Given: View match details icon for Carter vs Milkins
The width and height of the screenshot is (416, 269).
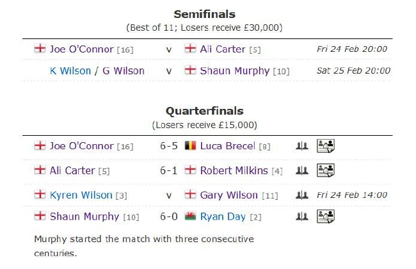Looking at the screenshot, I should [326, 170].
